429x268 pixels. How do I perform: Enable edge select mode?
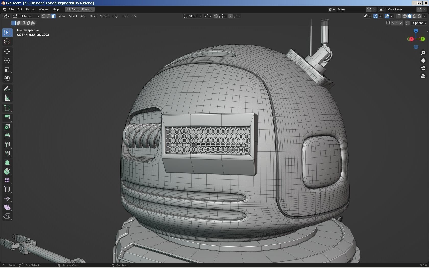[49, 16]
